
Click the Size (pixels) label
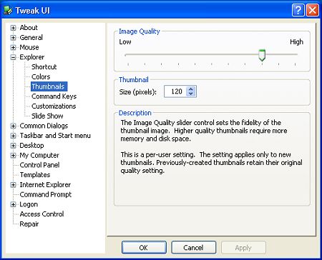coord(138,92)
